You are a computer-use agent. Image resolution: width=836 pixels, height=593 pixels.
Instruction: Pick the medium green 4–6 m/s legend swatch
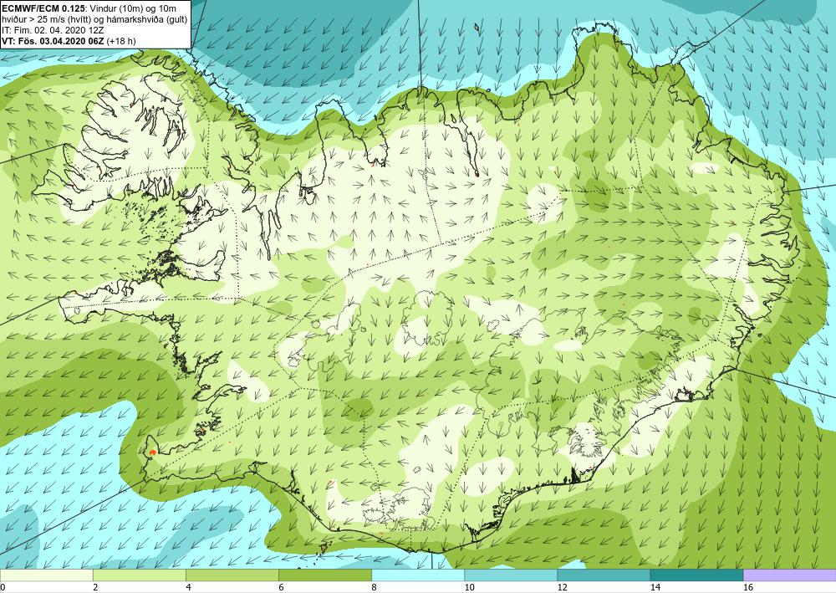tap(232, 575)
